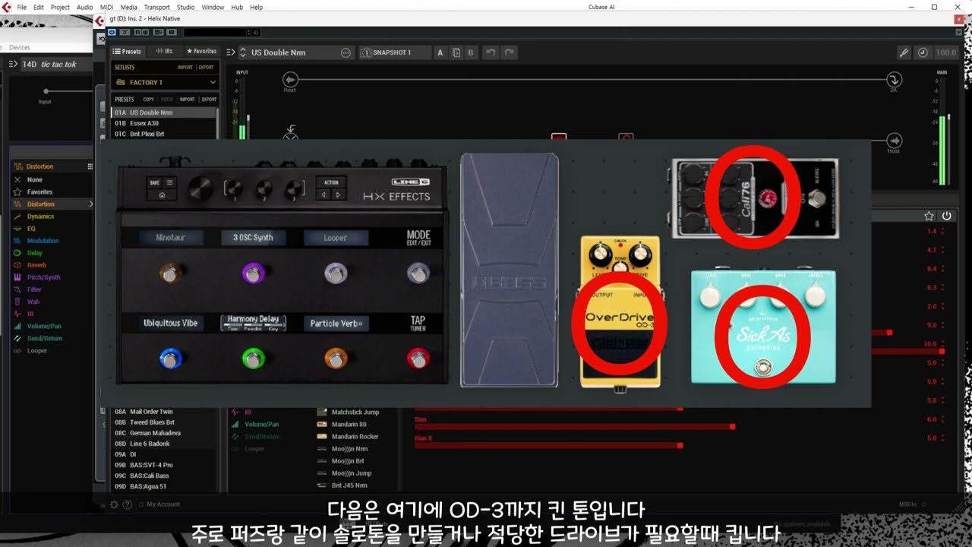The width and height of the screenshot is (972, 547).
Task: Click the Looper tape icon in left list
Action: [x=17, y=350]
